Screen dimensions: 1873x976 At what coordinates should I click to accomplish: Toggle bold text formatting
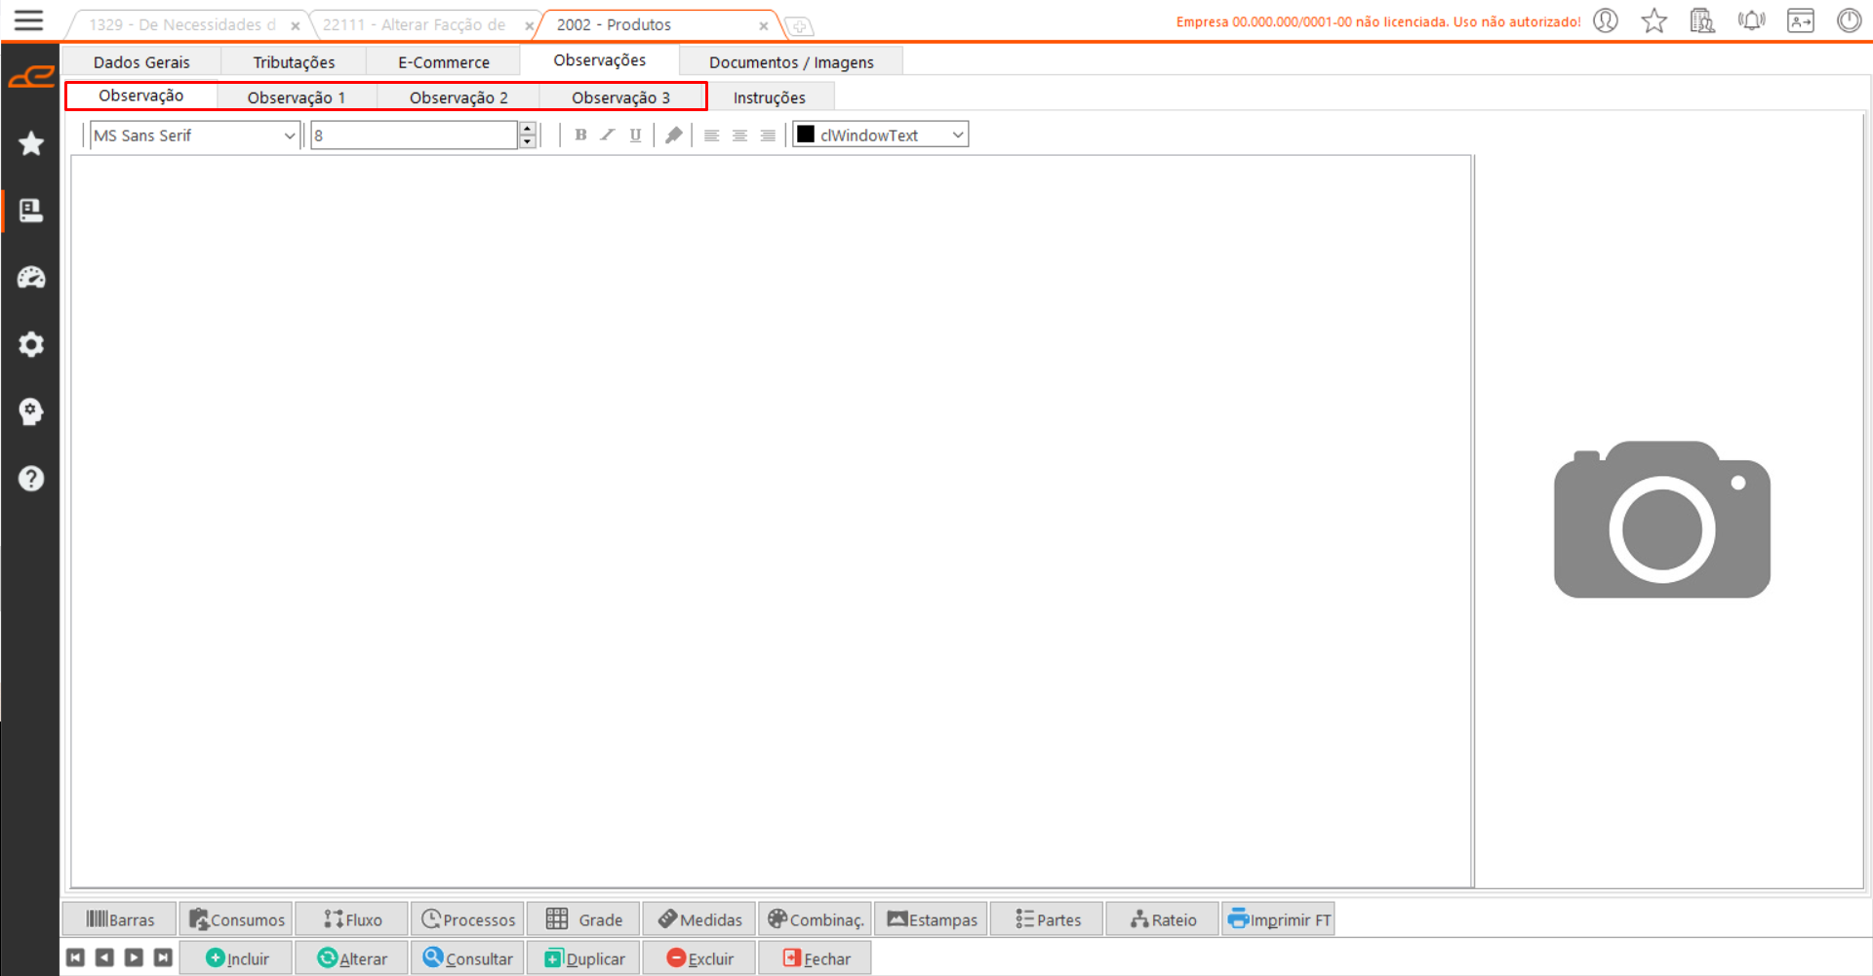[x=580, y=136]
